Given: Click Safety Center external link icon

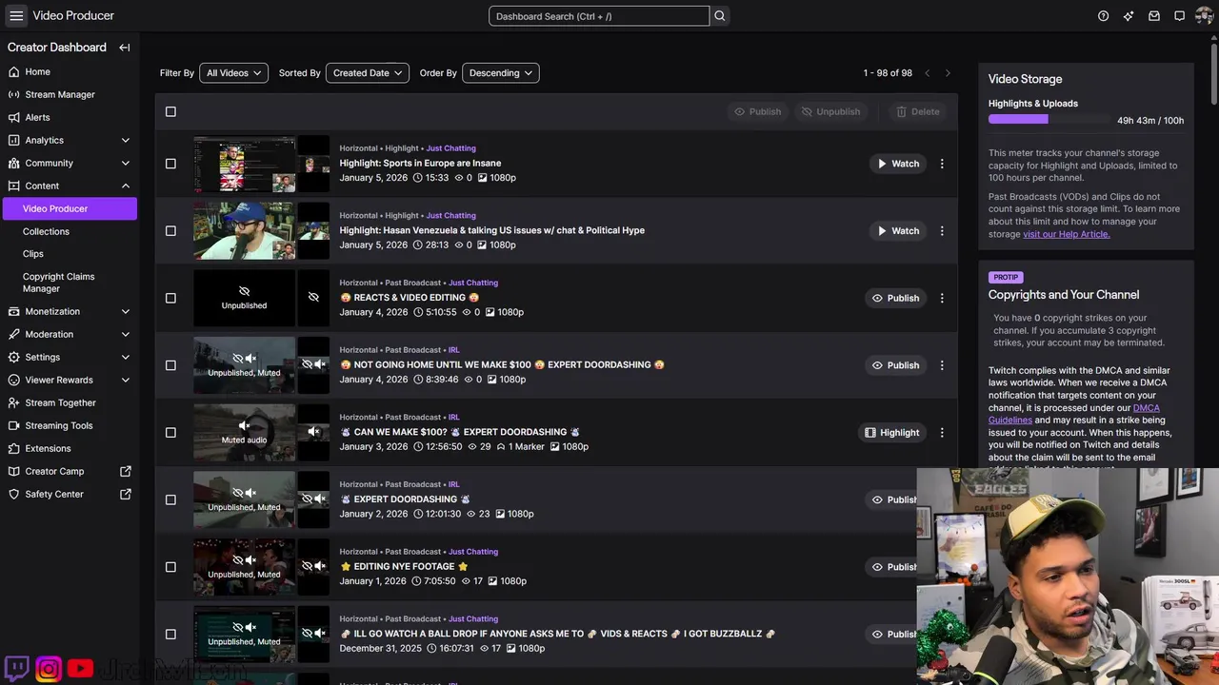Looking at the screenshot, I should click(126, 494).
